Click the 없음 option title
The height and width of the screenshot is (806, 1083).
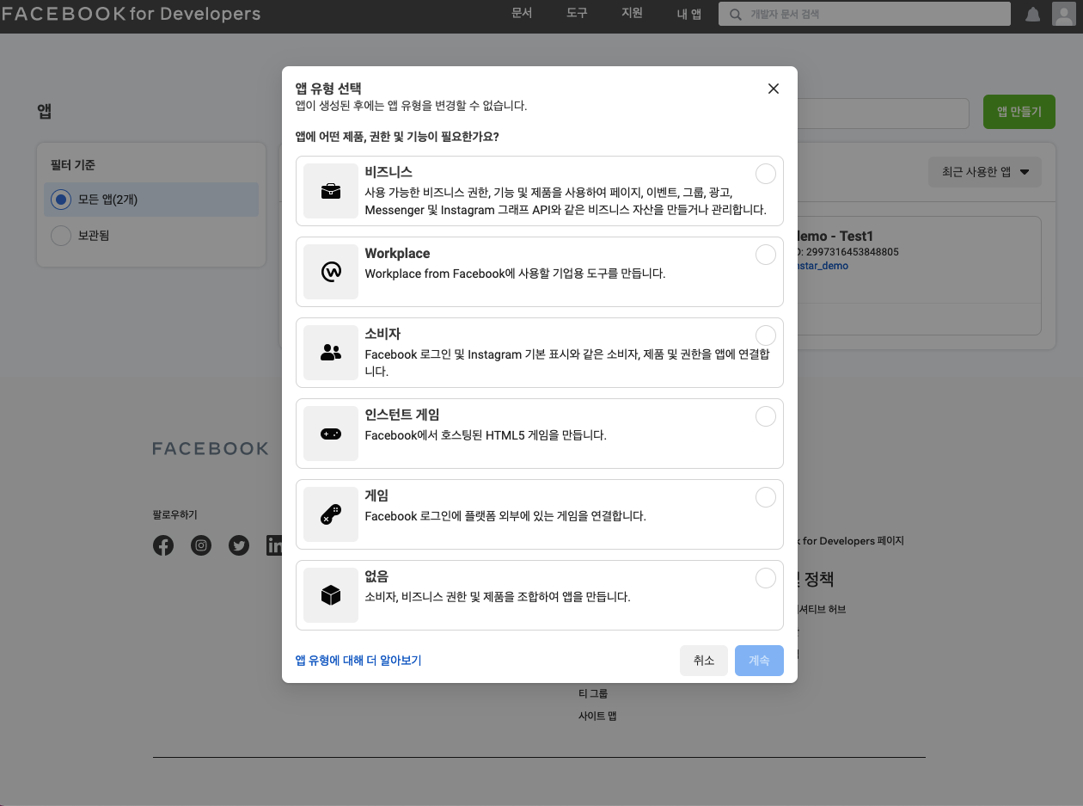(376, 577)
